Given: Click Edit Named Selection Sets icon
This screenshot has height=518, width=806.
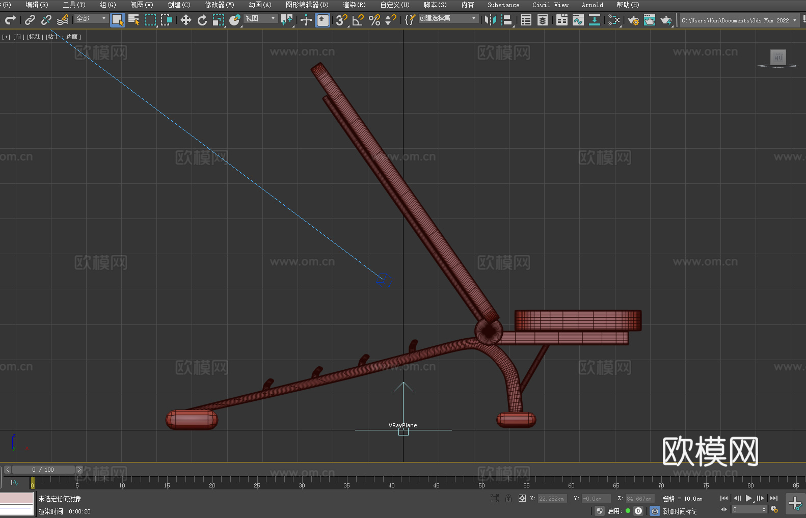Looking at the screenshot, I should 410,20.
